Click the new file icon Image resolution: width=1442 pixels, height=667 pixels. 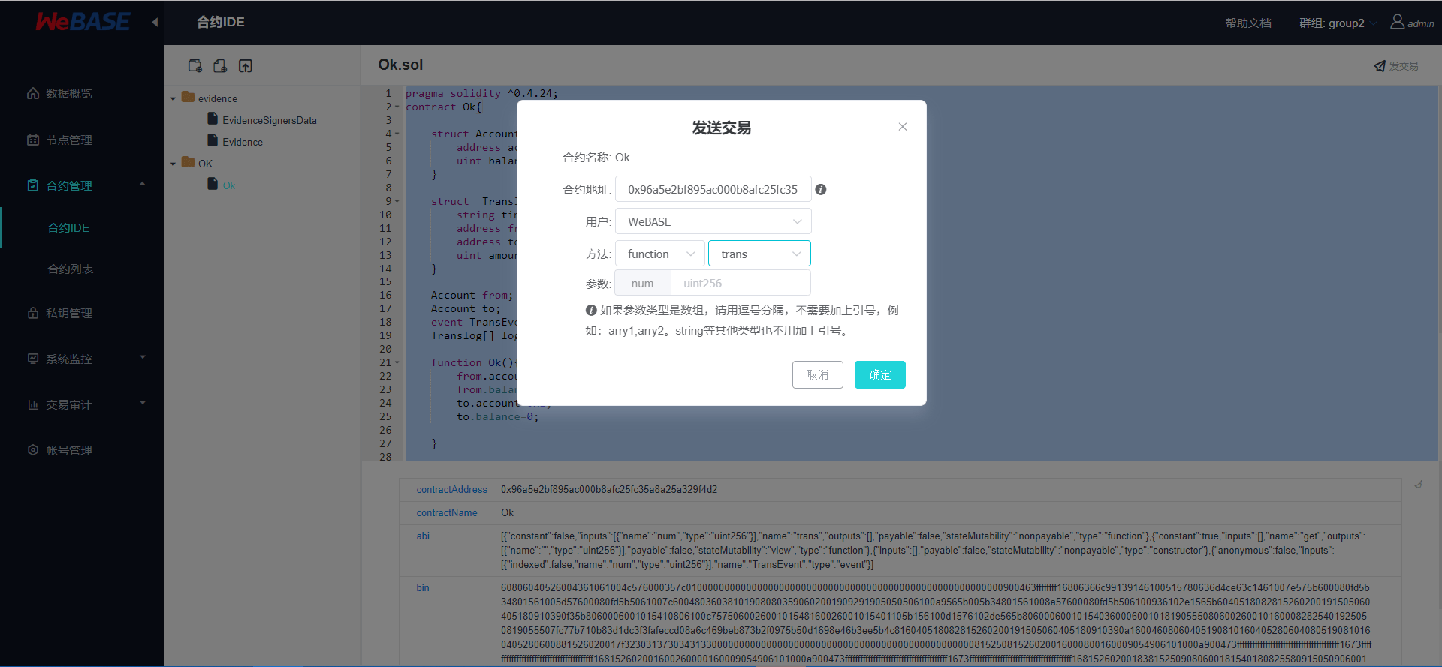pyautogui.click(x=220, y=66)
